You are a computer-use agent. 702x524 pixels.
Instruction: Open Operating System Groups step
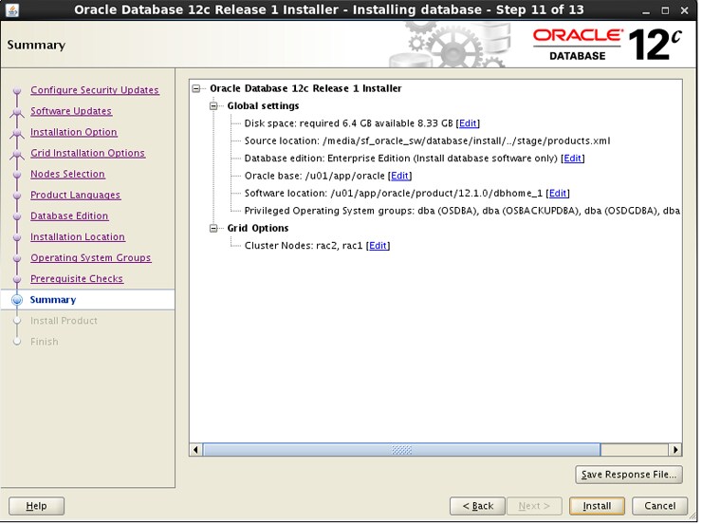90,258
